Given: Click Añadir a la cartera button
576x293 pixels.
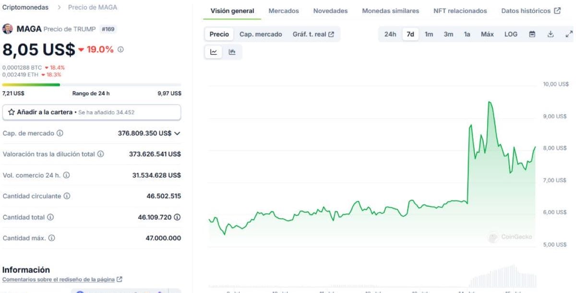Looking at the screenshot, I should point(92,112).
